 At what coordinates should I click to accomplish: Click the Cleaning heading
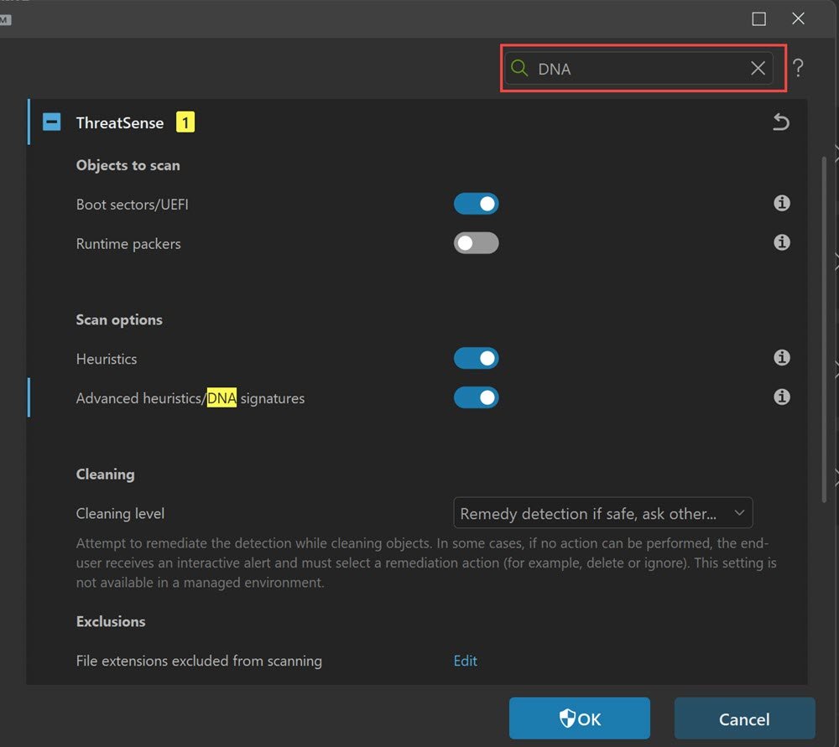(106, 475)
